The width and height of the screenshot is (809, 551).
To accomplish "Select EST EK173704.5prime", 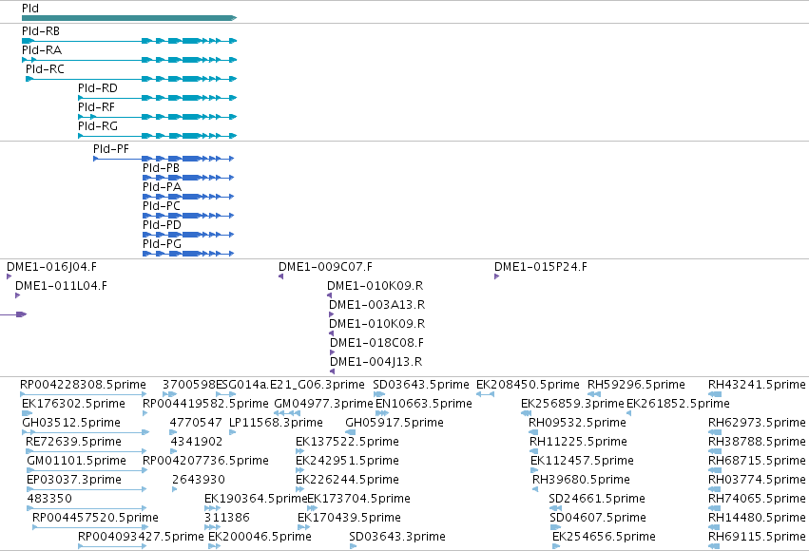I will point(312,509).
